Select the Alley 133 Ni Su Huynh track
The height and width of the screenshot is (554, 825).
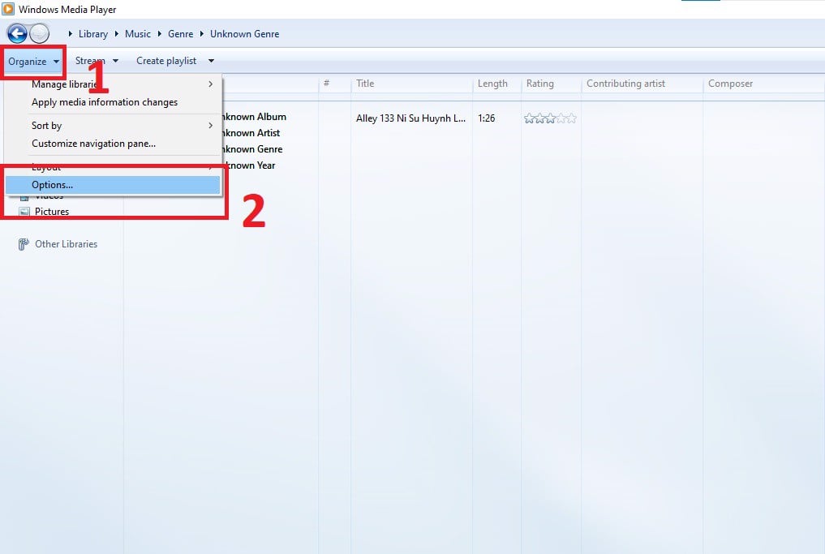[410, 118]
